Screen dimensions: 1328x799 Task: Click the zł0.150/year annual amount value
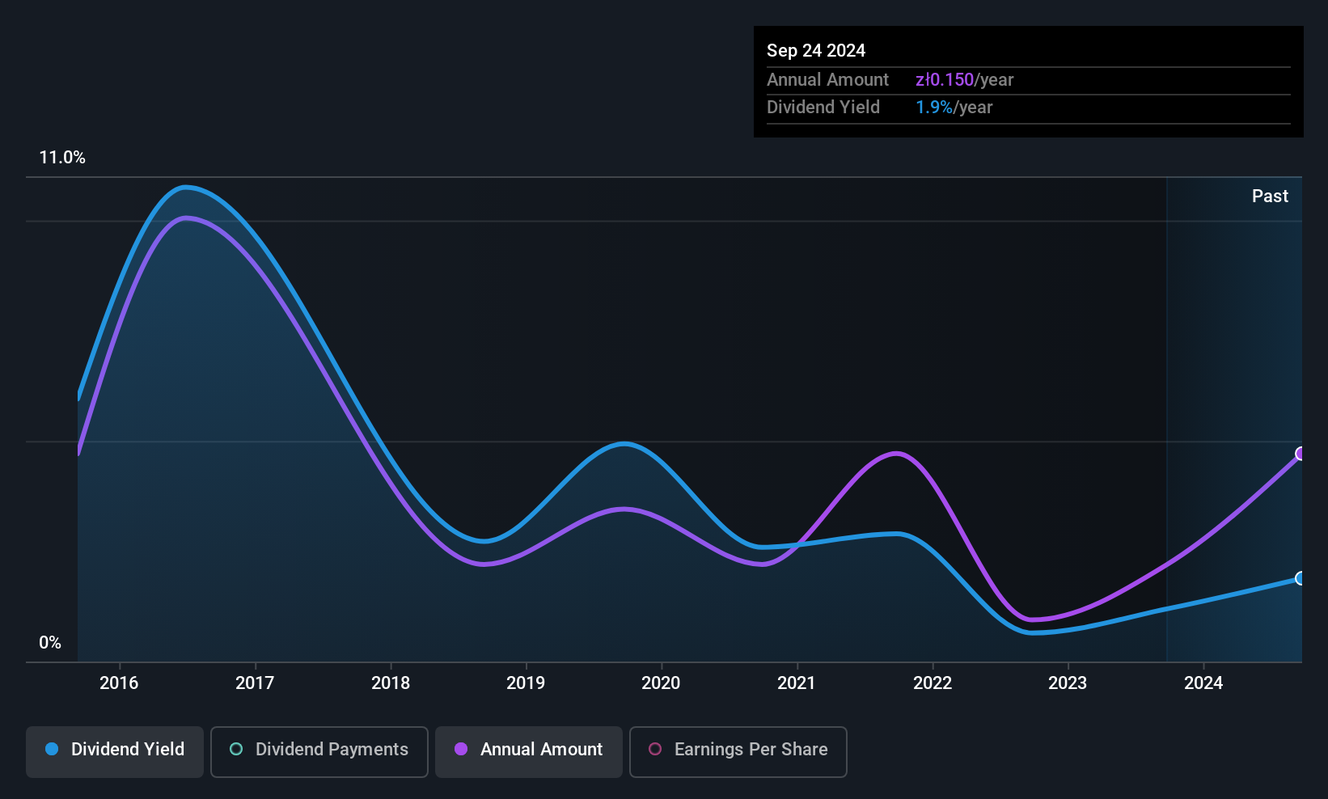tap(964, 79)
